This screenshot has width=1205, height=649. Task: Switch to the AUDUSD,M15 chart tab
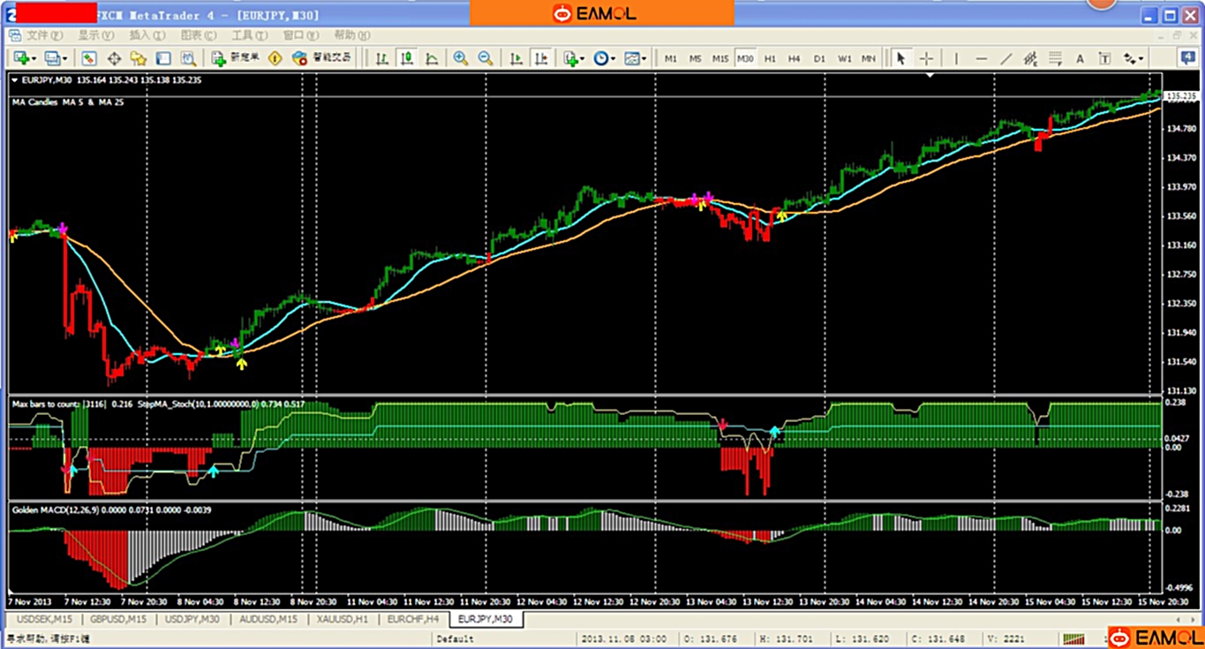pyautogui.click(x=267, y=619)
